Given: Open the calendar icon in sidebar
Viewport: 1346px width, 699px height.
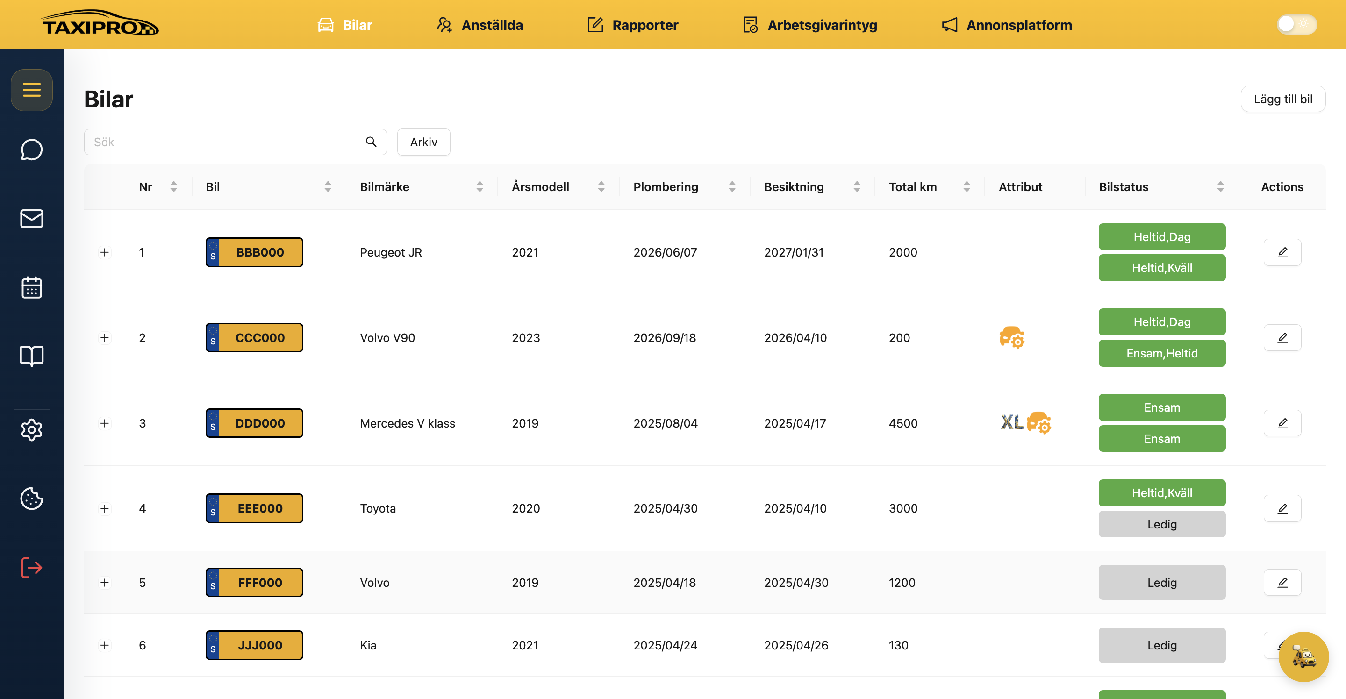Looking at the screenshot, I should coord(31,287).
